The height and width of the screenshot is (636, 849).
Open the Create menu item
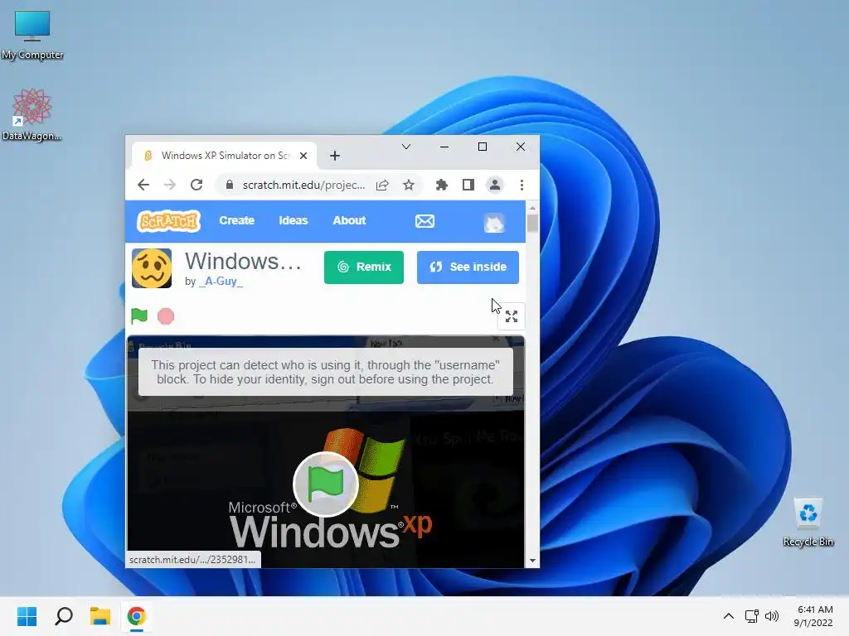click(x=236, y=220)
